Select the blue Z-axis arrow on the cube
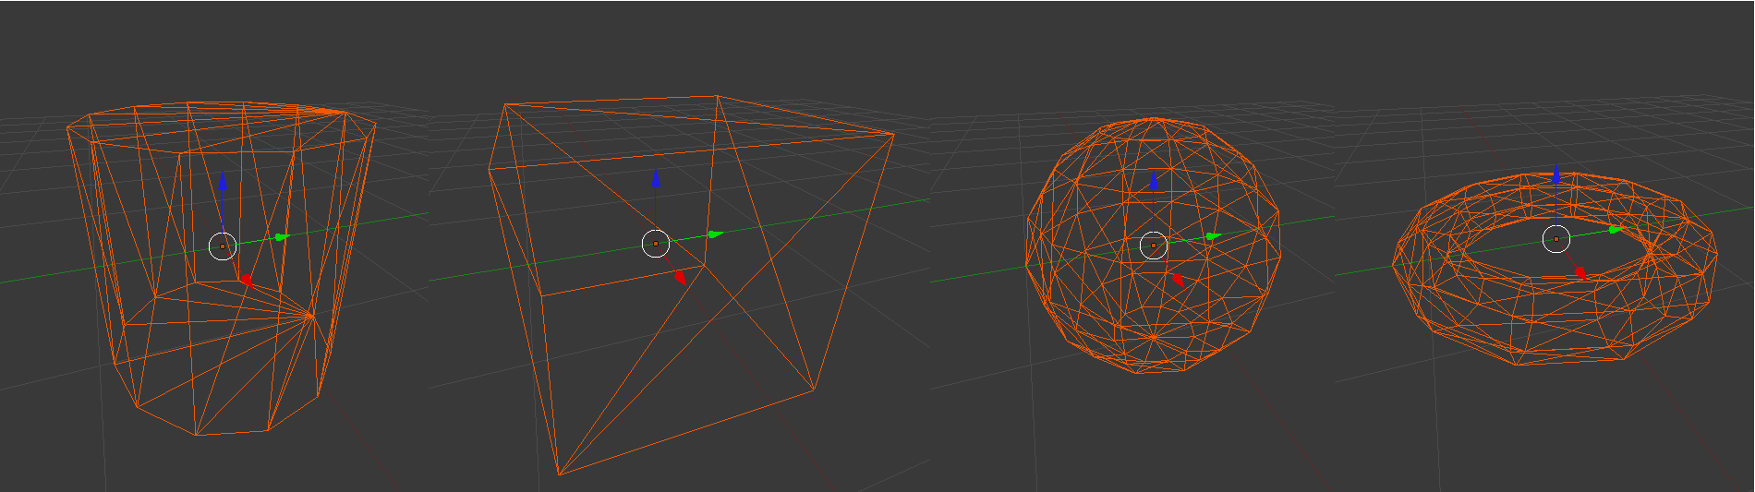This screenshot has width=1755, height=492. pos(656,178)
